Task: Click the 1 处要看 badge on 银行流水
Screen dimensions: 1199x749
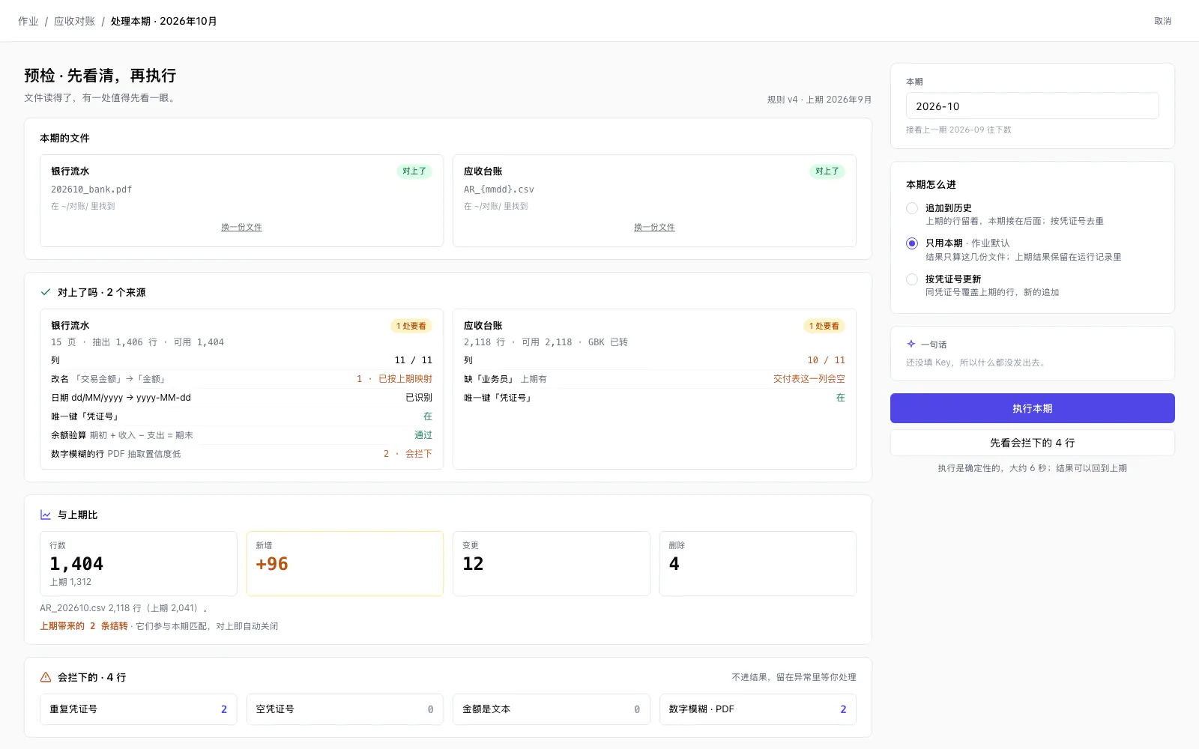Action: [411, 326]
